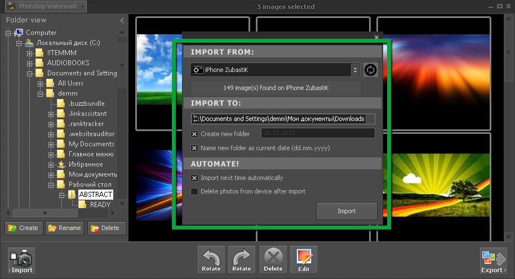Screen dimensions: 515x279
Task: Select the Главное меню folder
Action: point(91,154)
